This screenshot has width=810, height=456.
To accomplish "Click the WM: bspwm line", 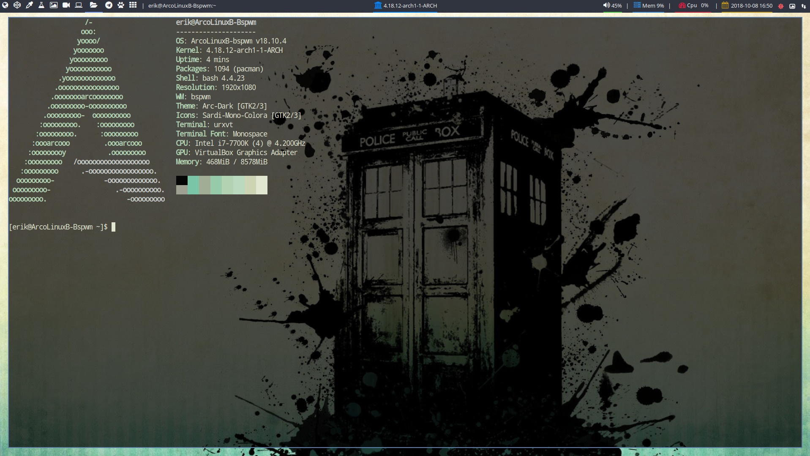I will pos(193,97).
